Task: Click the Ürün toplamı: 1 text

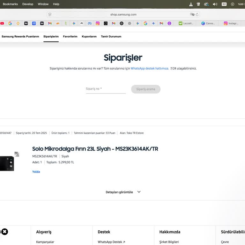Action: 60,133
